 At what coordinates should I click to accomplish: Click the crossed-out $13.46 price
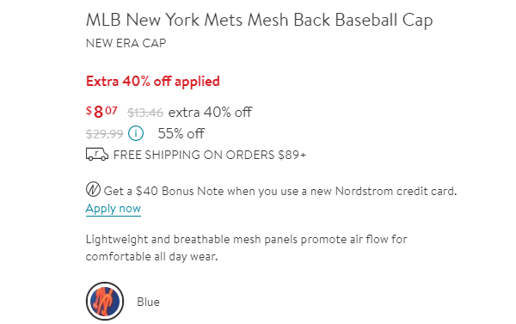145,113
